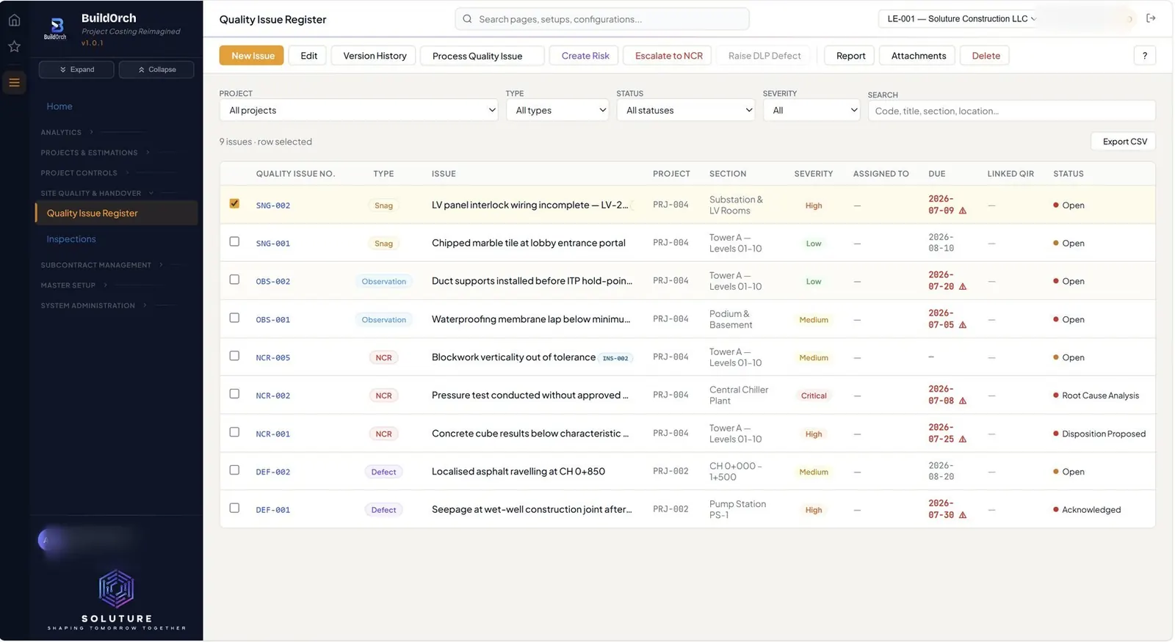Click the logout icon at top right
Image resolution: width=1175 pixels, height=642 pixels.
(x=1151, y=18)
